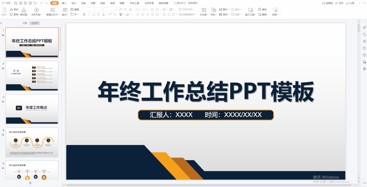367x187 pixels.
Task: Click the Text Box (文本框) icon
Action: 204,10
